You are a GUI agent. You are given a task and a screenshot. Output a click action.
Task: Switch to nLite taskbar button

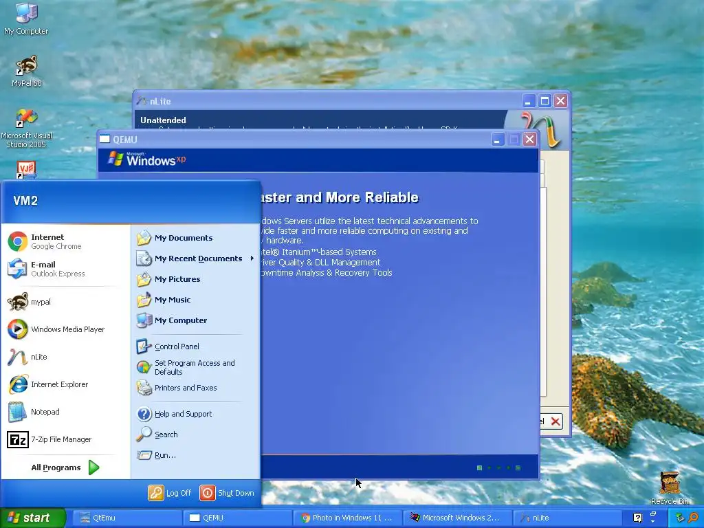(x=568, y=518)
